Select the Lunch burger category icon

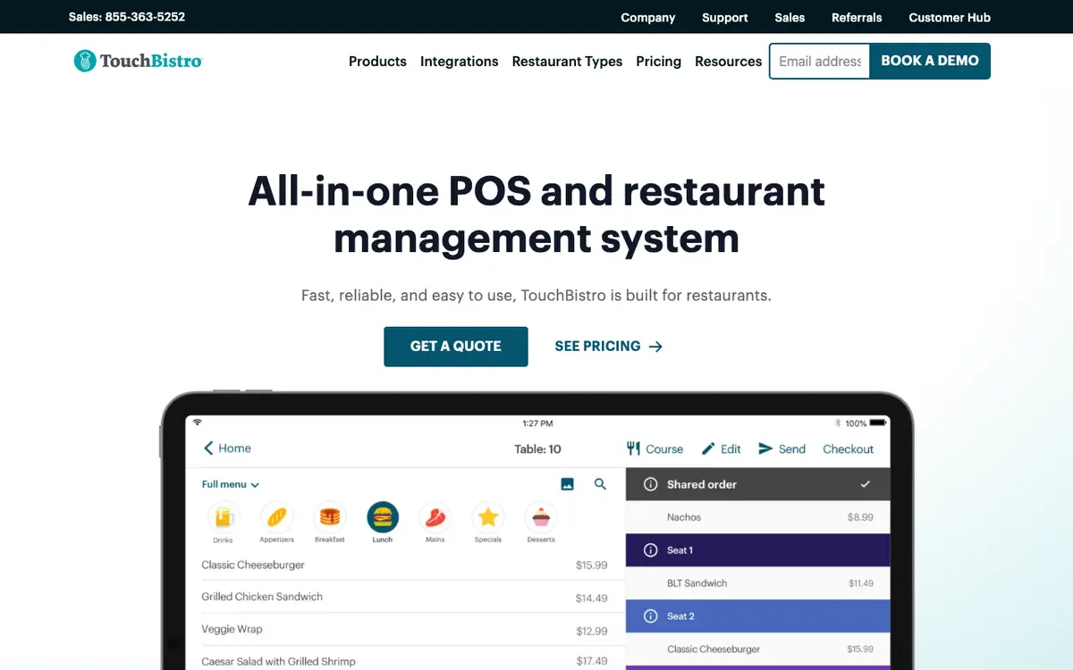tap(383, 516)
